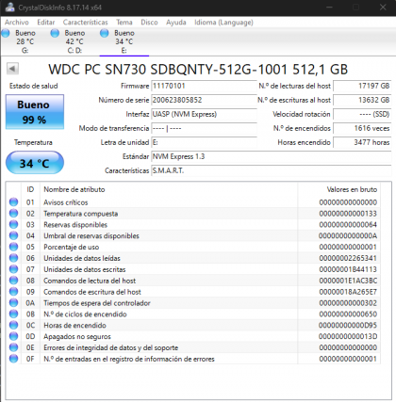Open the Características menu
Screen dimensions: 396x402
pyautogui.click(x=85, y=23)
